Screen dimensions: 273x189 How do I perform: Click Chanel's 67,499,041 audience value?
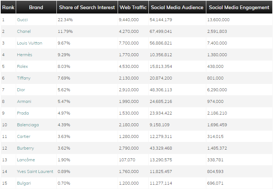(x=161, y=31)
